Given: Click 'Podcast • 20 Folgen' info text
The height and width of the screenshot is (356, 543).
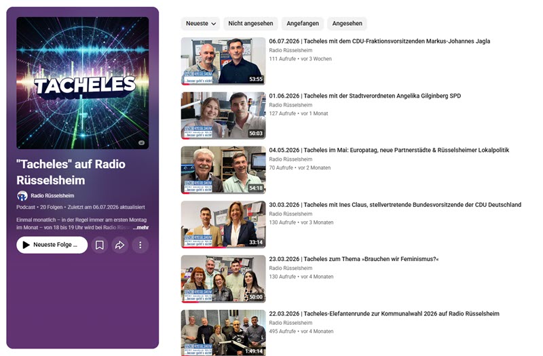Looking at the screenshot, I should coord(39,207).
